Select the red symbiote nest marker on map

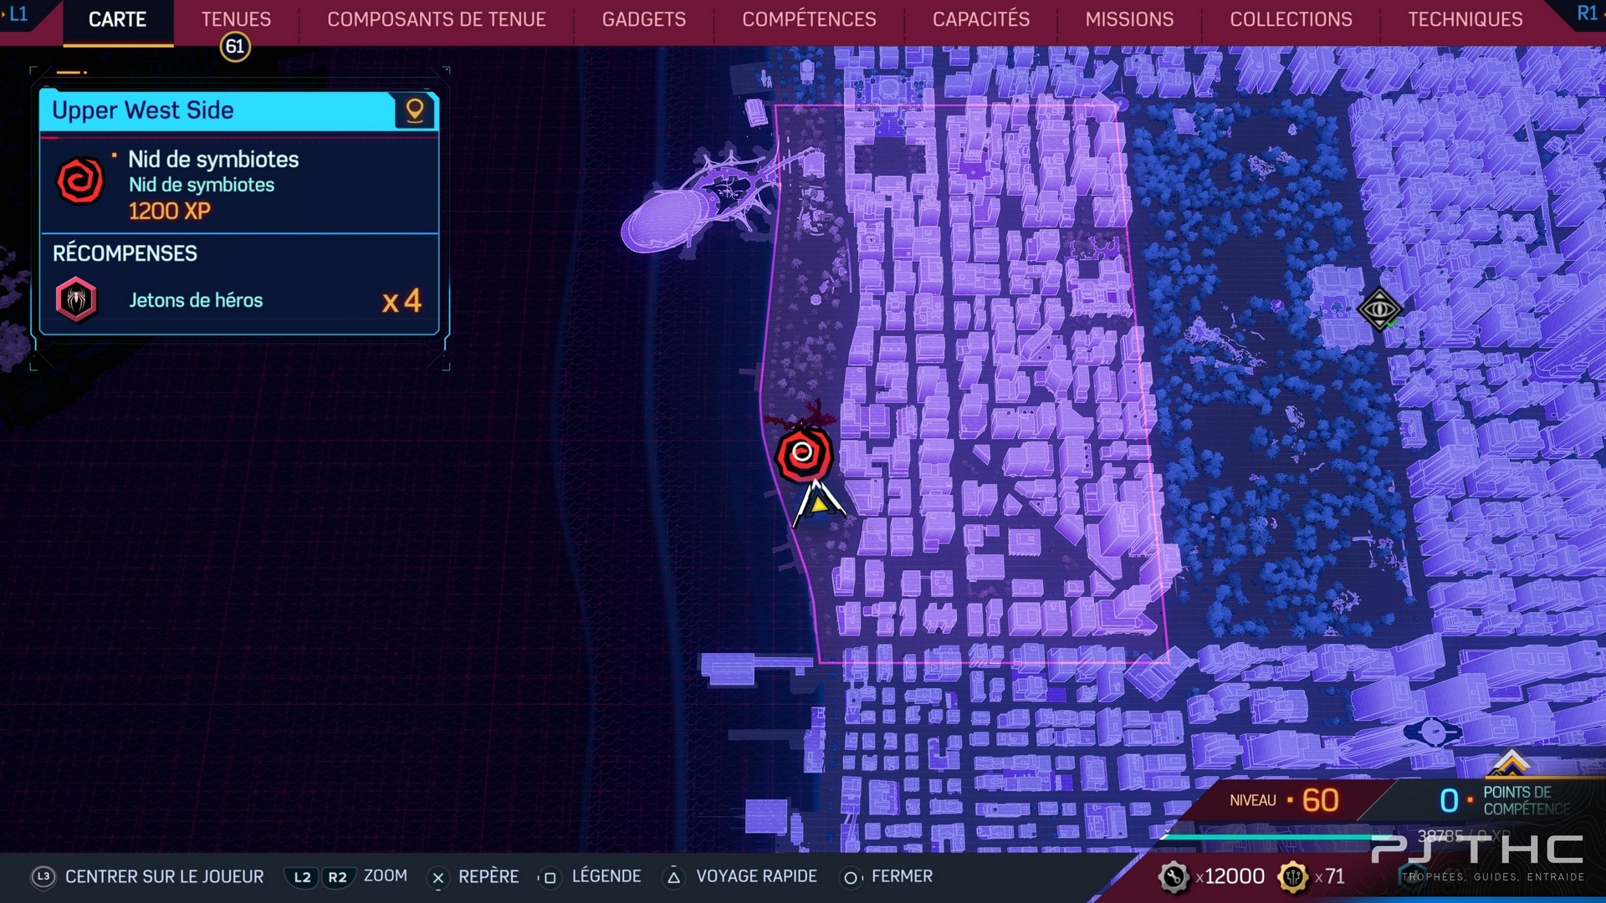803,454
